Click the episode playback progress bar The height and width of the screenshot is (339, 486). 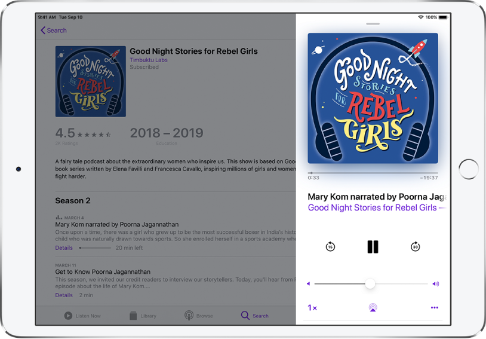(x=373, y=173)
